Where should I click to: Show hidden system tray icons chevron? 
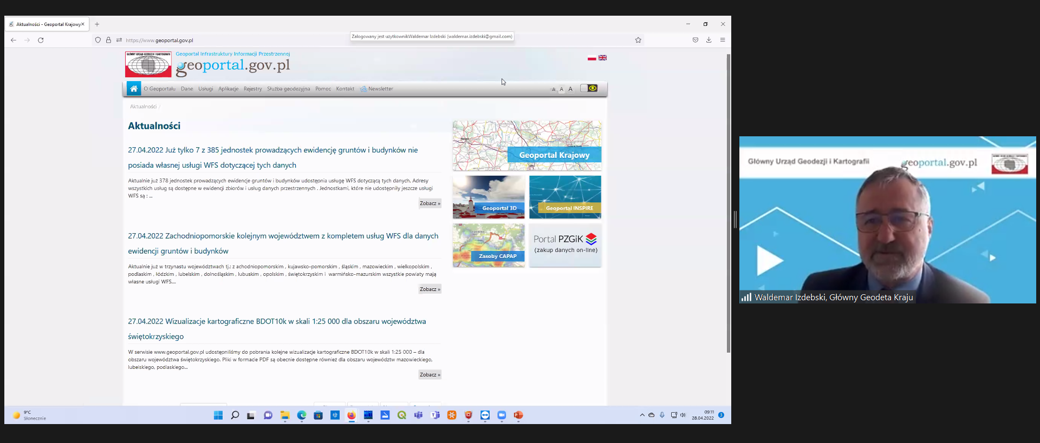[642, 415]
